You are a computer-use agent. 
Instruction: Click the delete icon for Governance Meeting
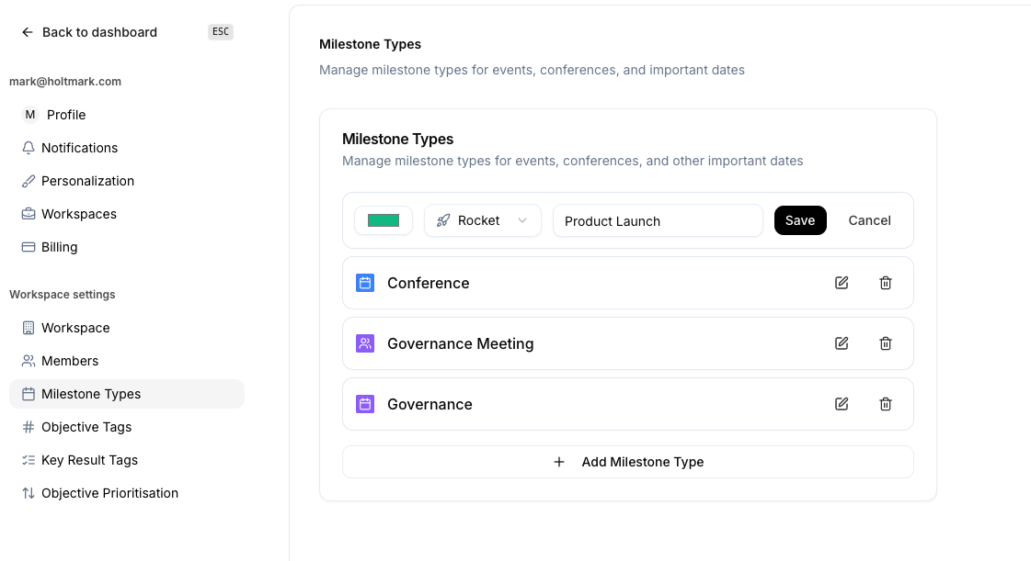click(885, 342)
